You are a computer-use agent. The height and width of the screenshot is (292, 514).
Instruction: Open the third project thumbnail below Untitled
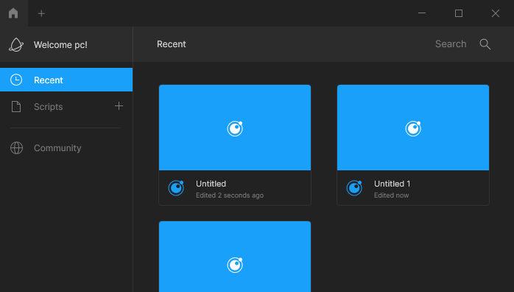[x=235, y=257]
